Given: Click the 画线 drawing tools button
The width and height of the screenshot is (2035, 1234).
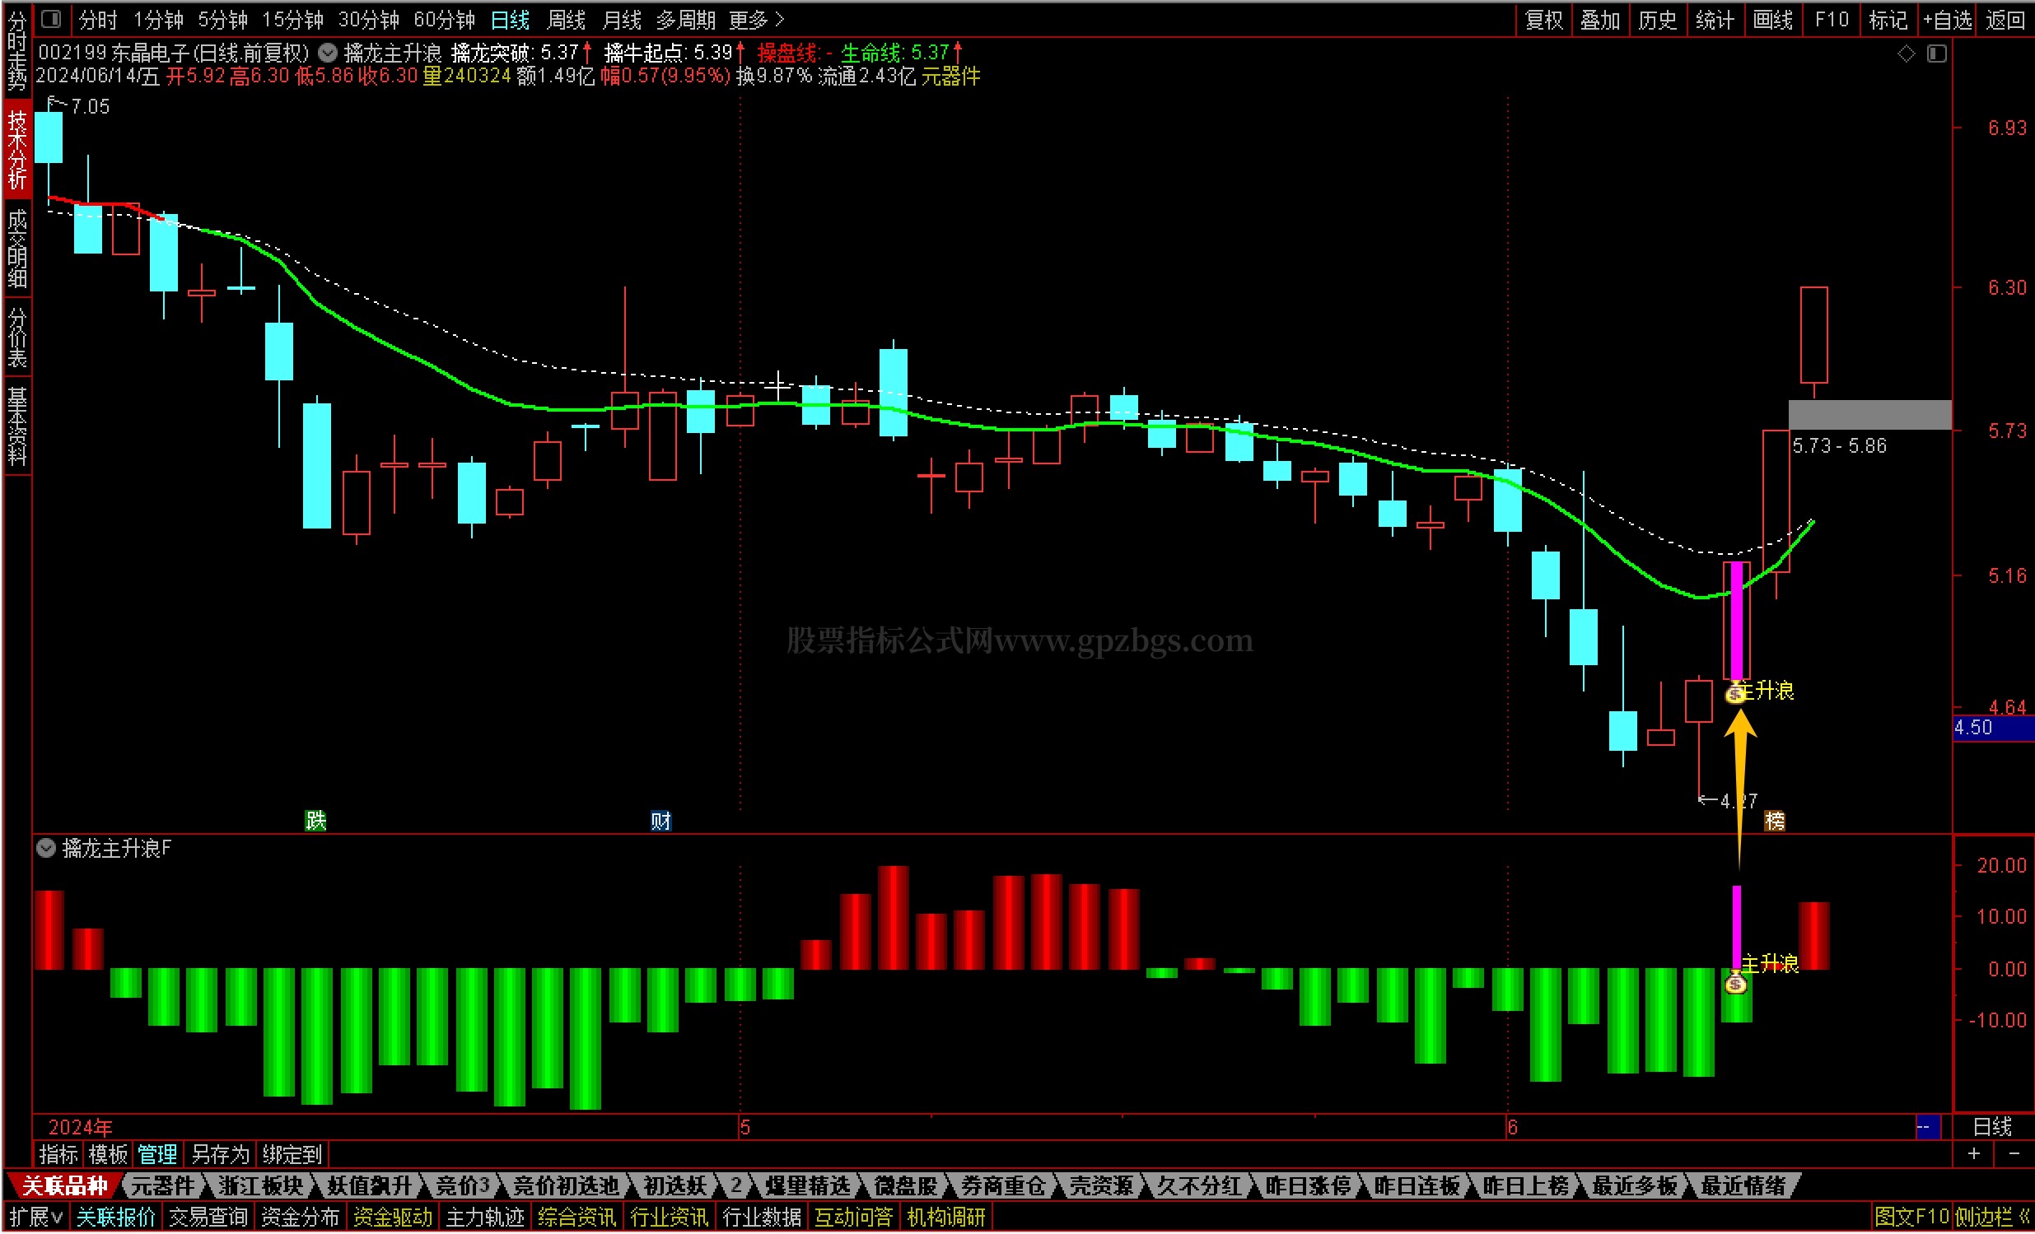Looking at the screenshot, I should click(1772, 19).
